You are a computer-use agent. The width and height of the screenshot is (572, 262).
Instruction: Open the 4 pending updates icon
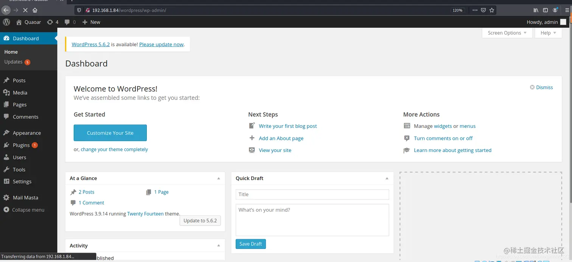(53, 22)
